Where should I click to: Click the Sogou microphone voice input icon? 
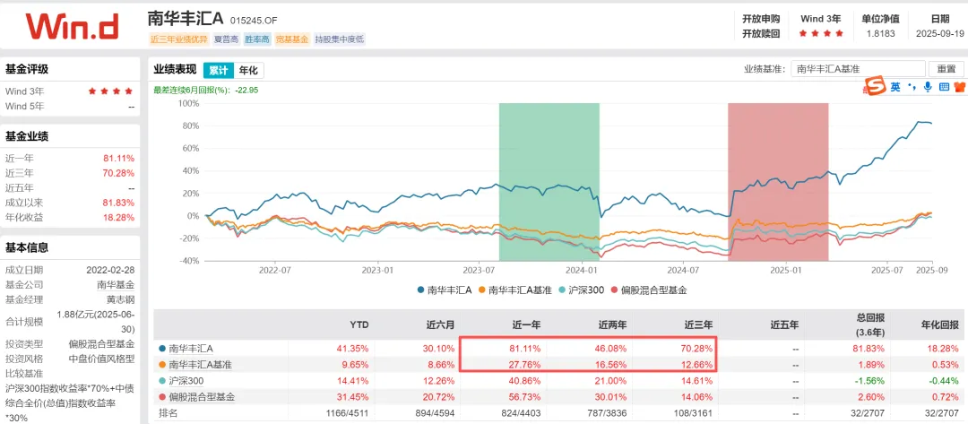928,87
